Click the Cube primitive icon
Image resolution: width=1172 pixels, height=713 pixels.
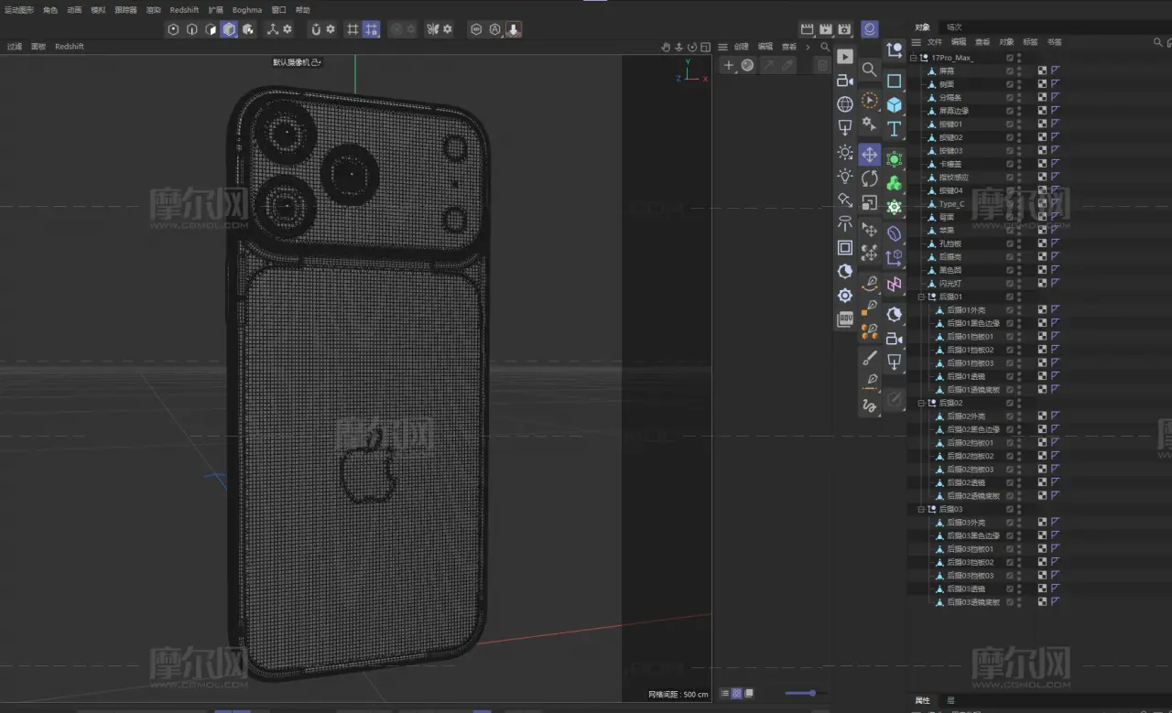tap(894, 105)
